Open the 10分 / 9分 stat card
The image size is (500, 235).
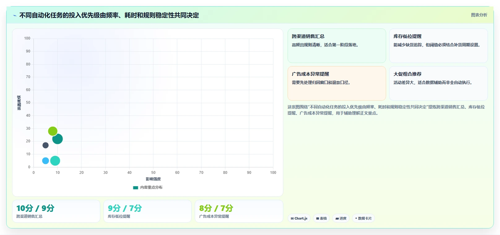click(56, 211)
